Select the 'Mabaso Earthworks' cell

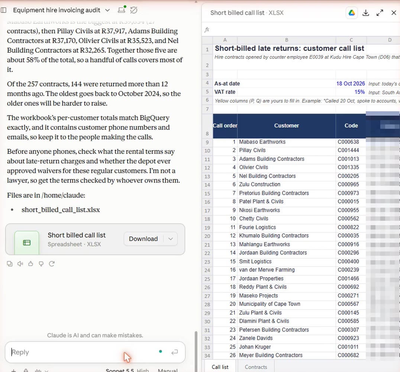click(287, 142)
